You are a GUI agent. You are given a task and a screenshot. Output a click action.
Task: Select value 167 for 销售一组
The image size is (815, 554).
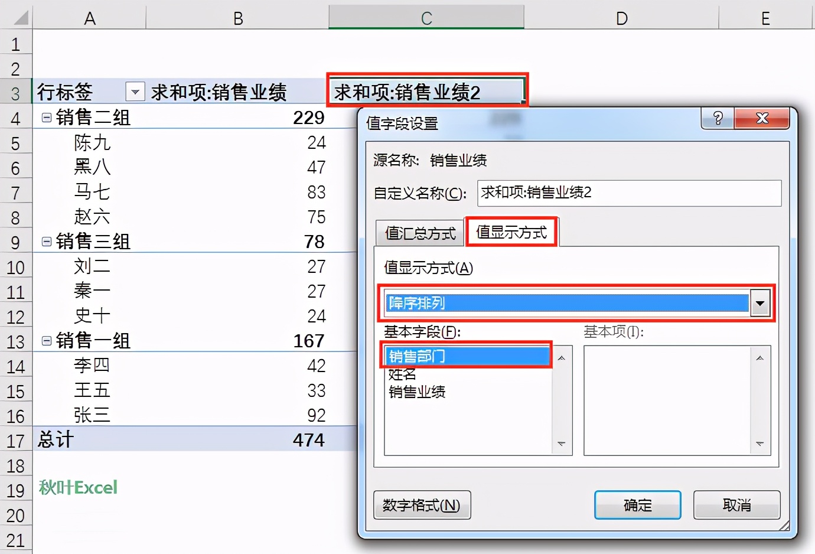coord(308,341)
